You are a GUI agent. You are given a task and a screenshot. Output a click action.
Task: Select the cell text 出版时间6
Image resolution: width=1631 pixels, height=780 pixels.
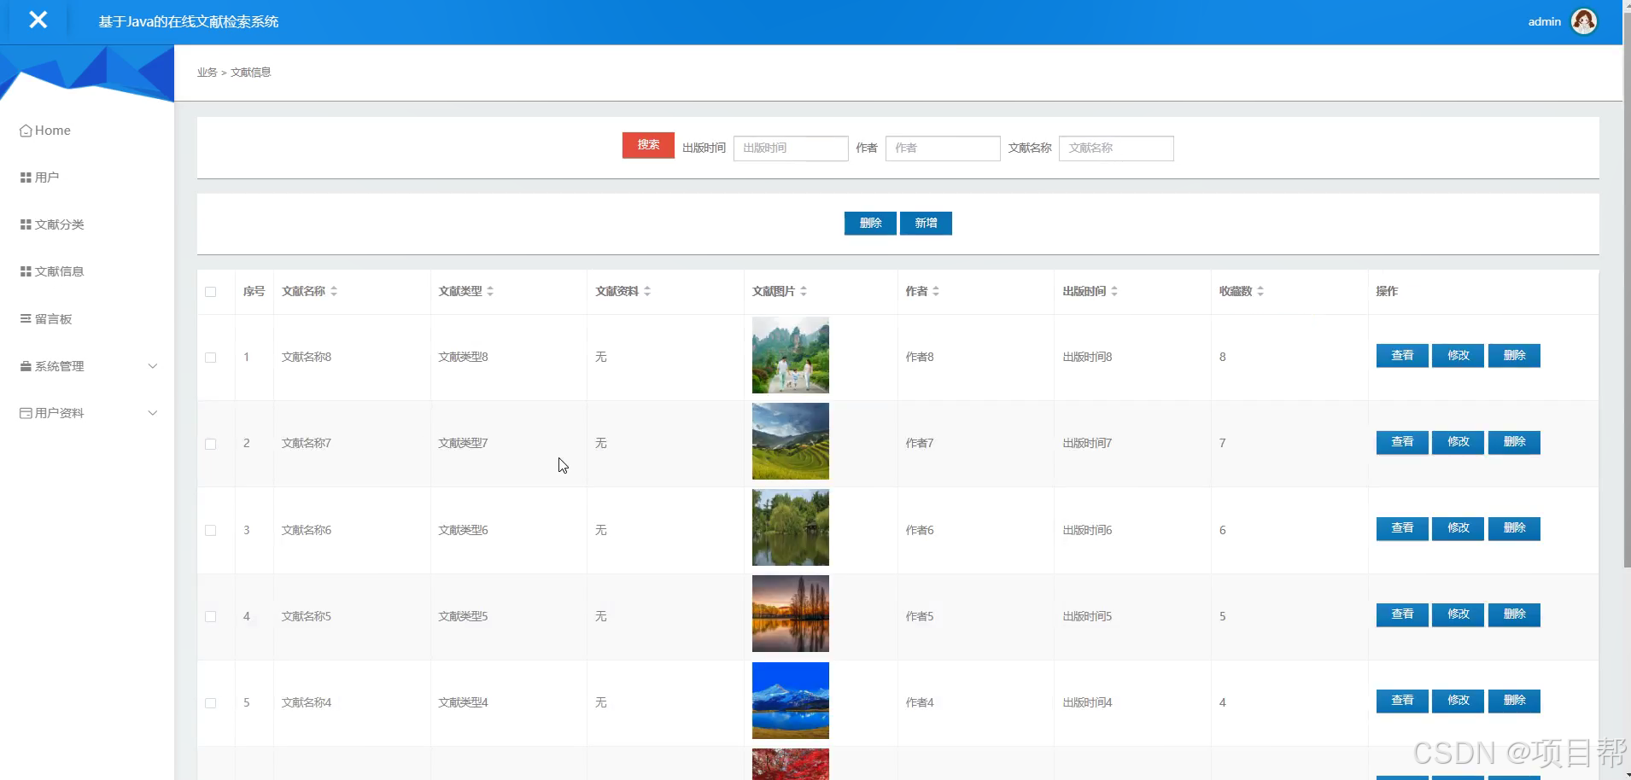point(1087,530)
